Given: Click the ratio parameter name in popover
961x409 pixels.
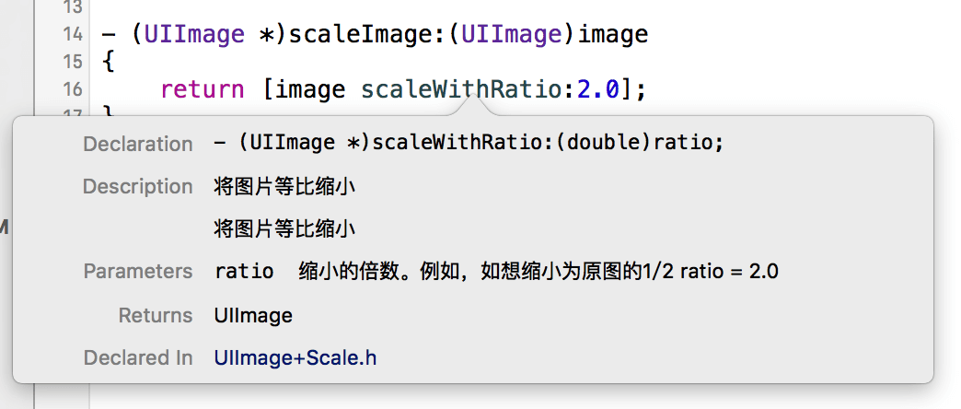Looking at the screenshot, I should (244, 271).
